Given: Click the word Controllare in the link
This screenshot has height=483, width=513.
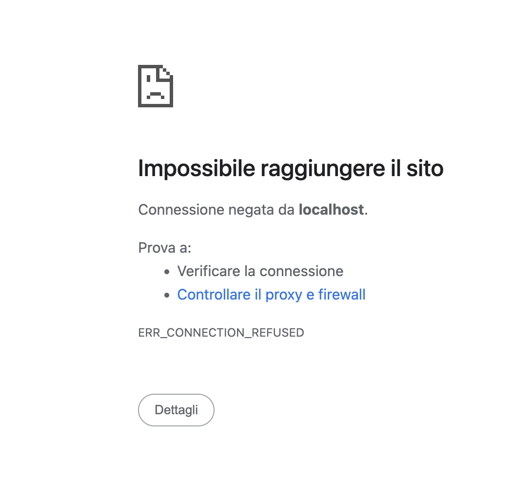Looking at the screenshot, I should click(x=214, y=295).
